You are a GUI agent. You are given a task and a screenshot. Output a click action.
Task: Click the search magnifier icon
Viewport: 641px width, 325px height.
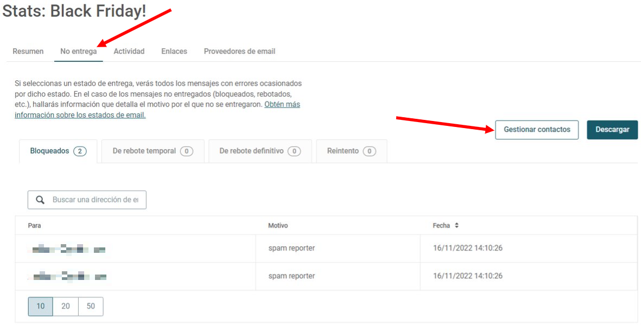click(x=40, y=200)
